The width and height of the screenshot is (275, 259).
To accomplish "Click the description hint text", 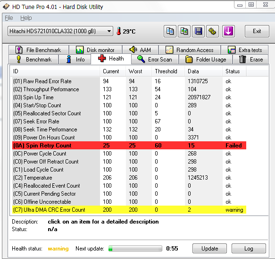I will (103, 222).
